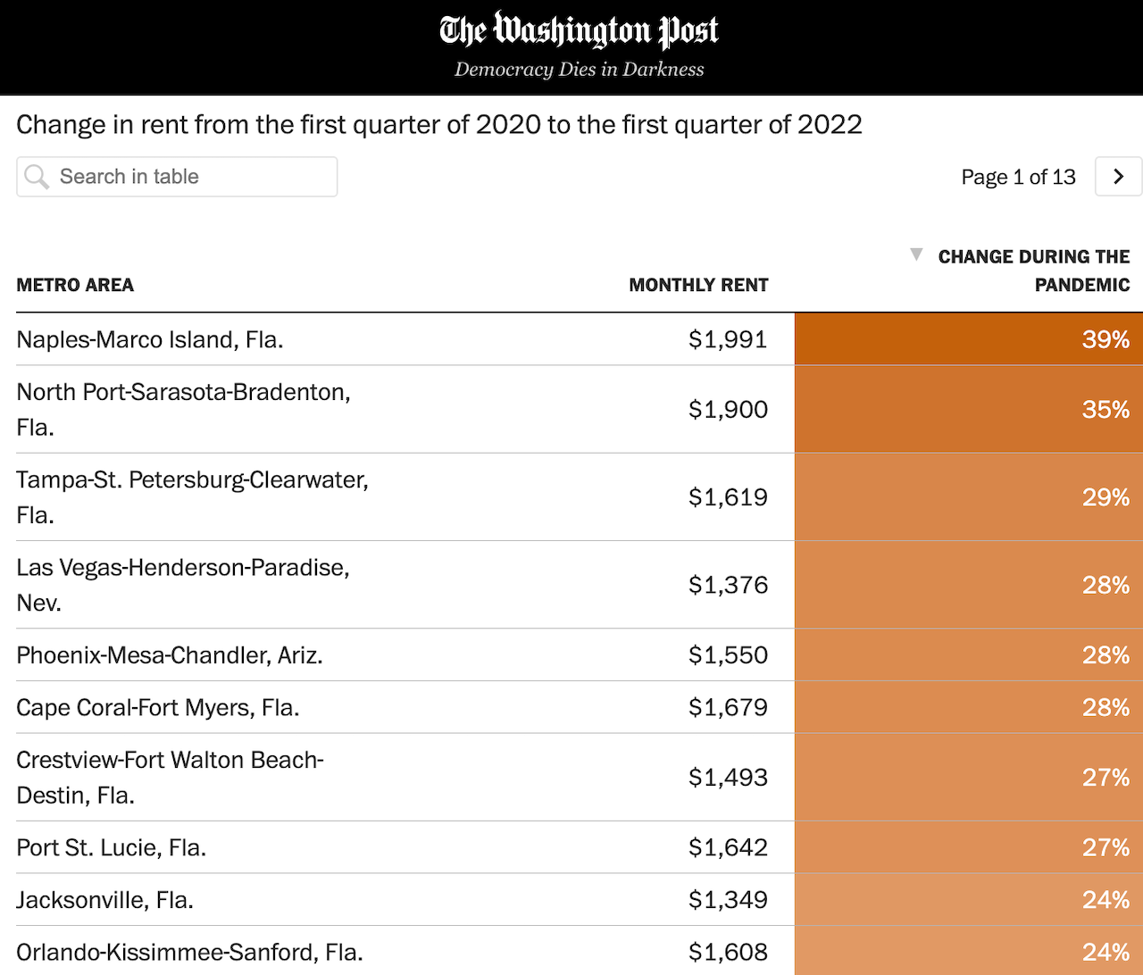
Task: Click Page 1 of 13 indicator
Action: click(1018, 177)
